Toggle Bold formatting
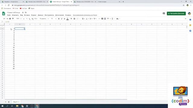This screenshot has width=193, height=108. tap(59, 19)
